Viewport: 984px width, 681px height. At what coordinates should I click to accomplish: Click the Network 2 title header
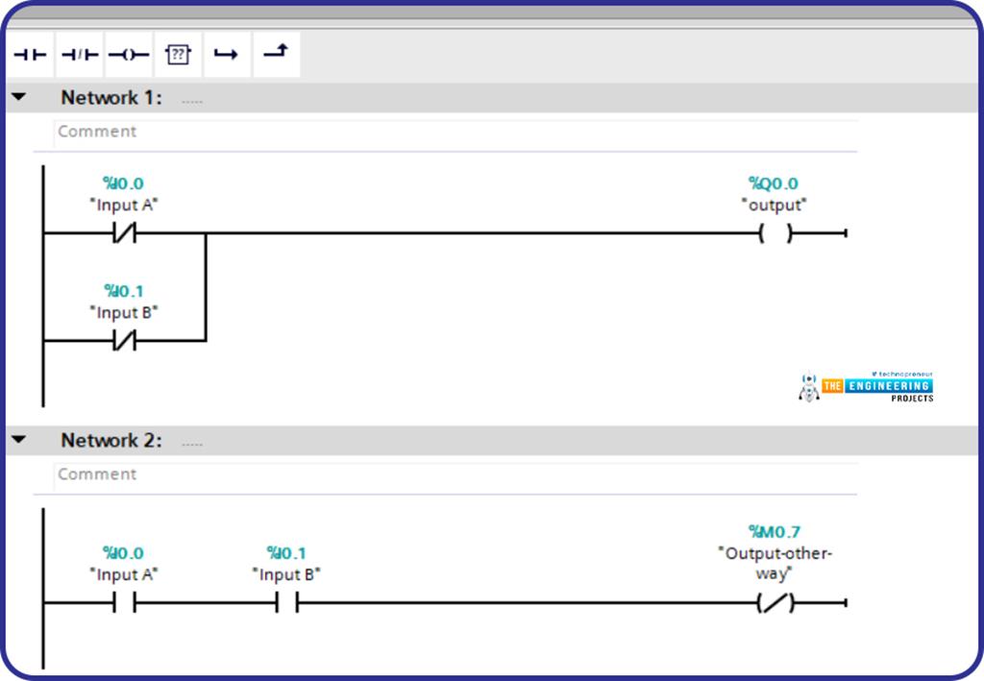(x=111, y=441)
